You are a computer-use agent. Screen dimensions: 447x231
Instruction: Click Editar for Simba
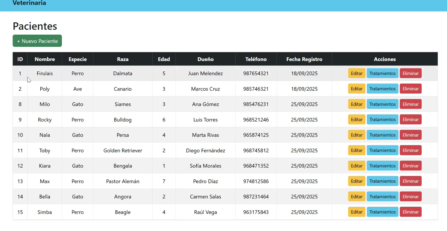(356, 212)
